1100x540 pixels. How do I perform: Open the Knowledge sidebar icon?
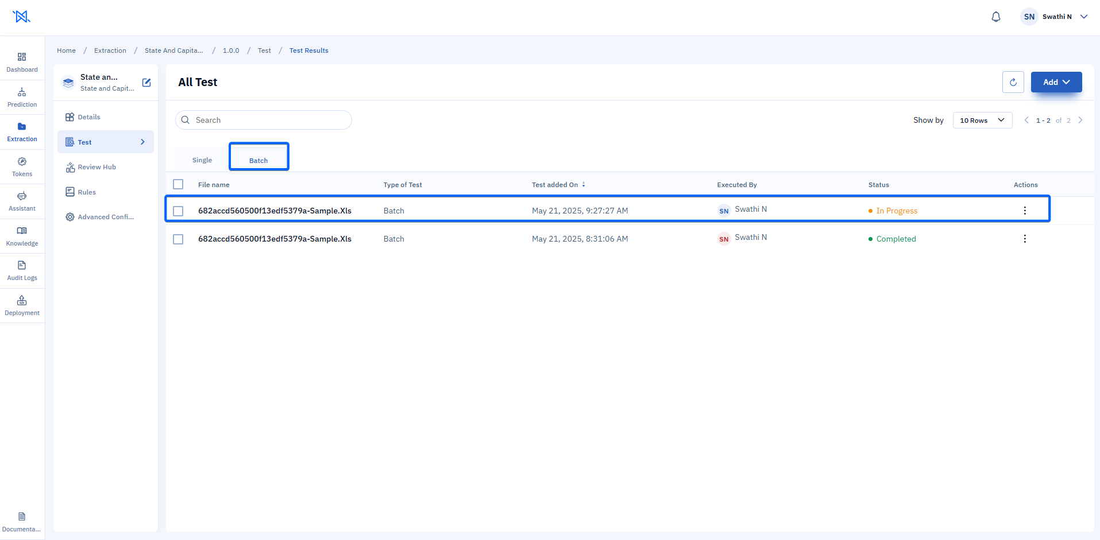pyautogui.click(x=22, y=231)
